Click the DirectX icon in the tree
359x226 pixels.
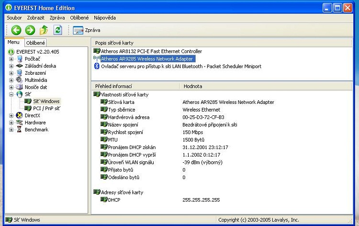click(20, 115)
